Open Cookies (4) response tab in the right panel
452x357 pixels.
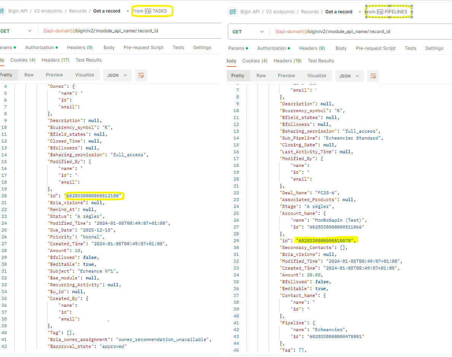(255, 61)
